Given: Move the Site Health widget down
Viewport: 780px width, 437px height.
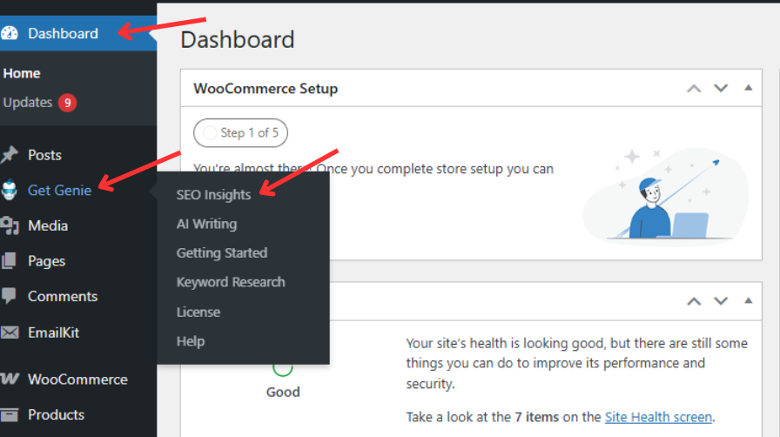Looking at the screenshot, I should [721, 301].
